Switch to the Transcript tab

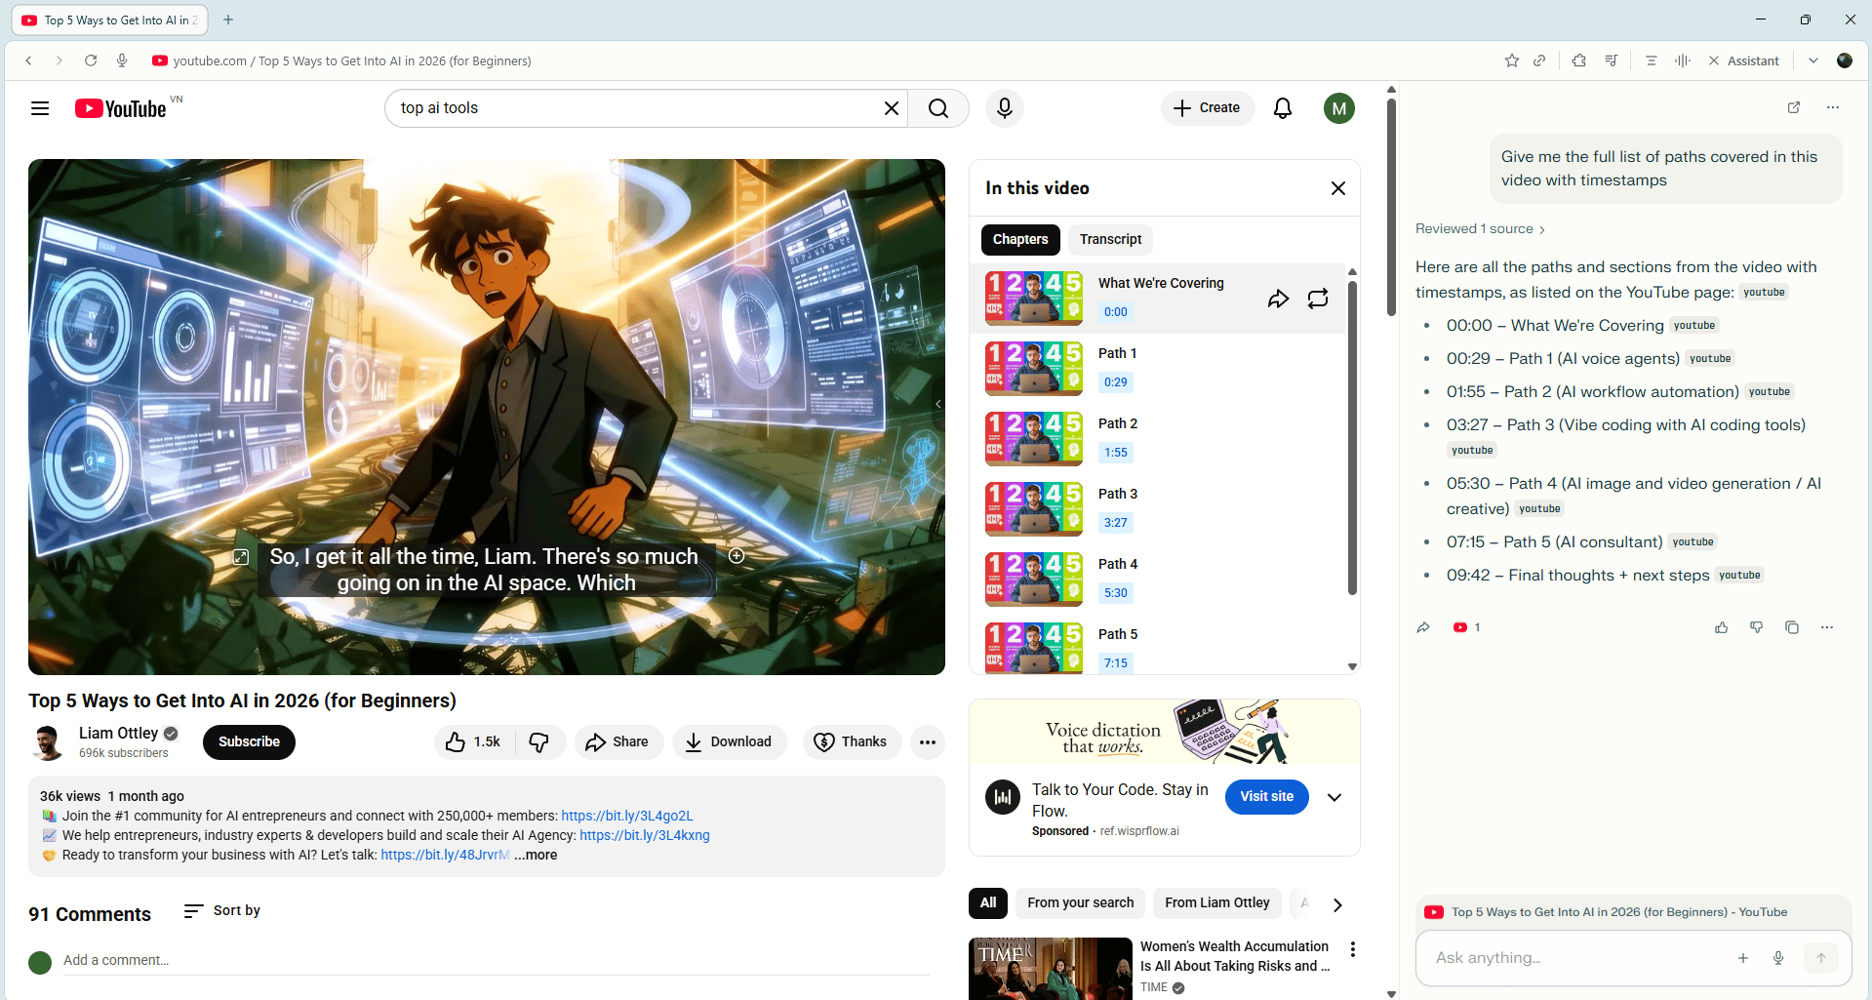1110,240
